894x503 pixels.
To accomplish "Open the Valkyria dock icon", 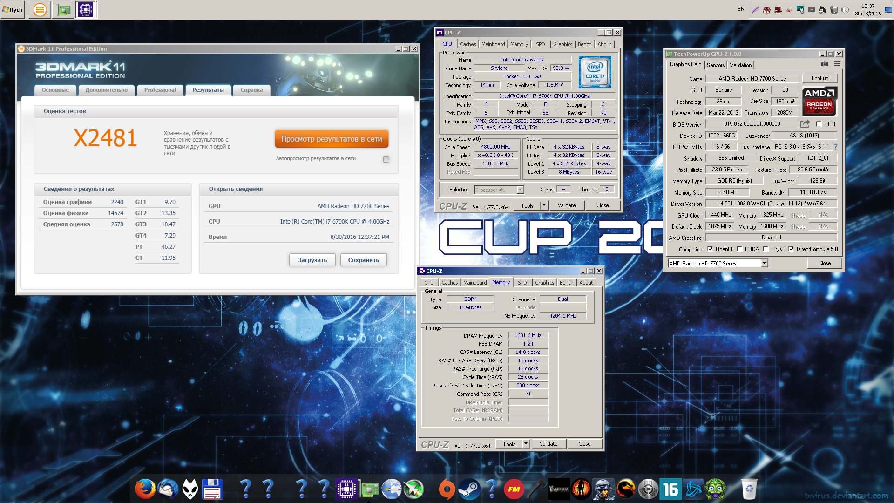I will 559,489.
